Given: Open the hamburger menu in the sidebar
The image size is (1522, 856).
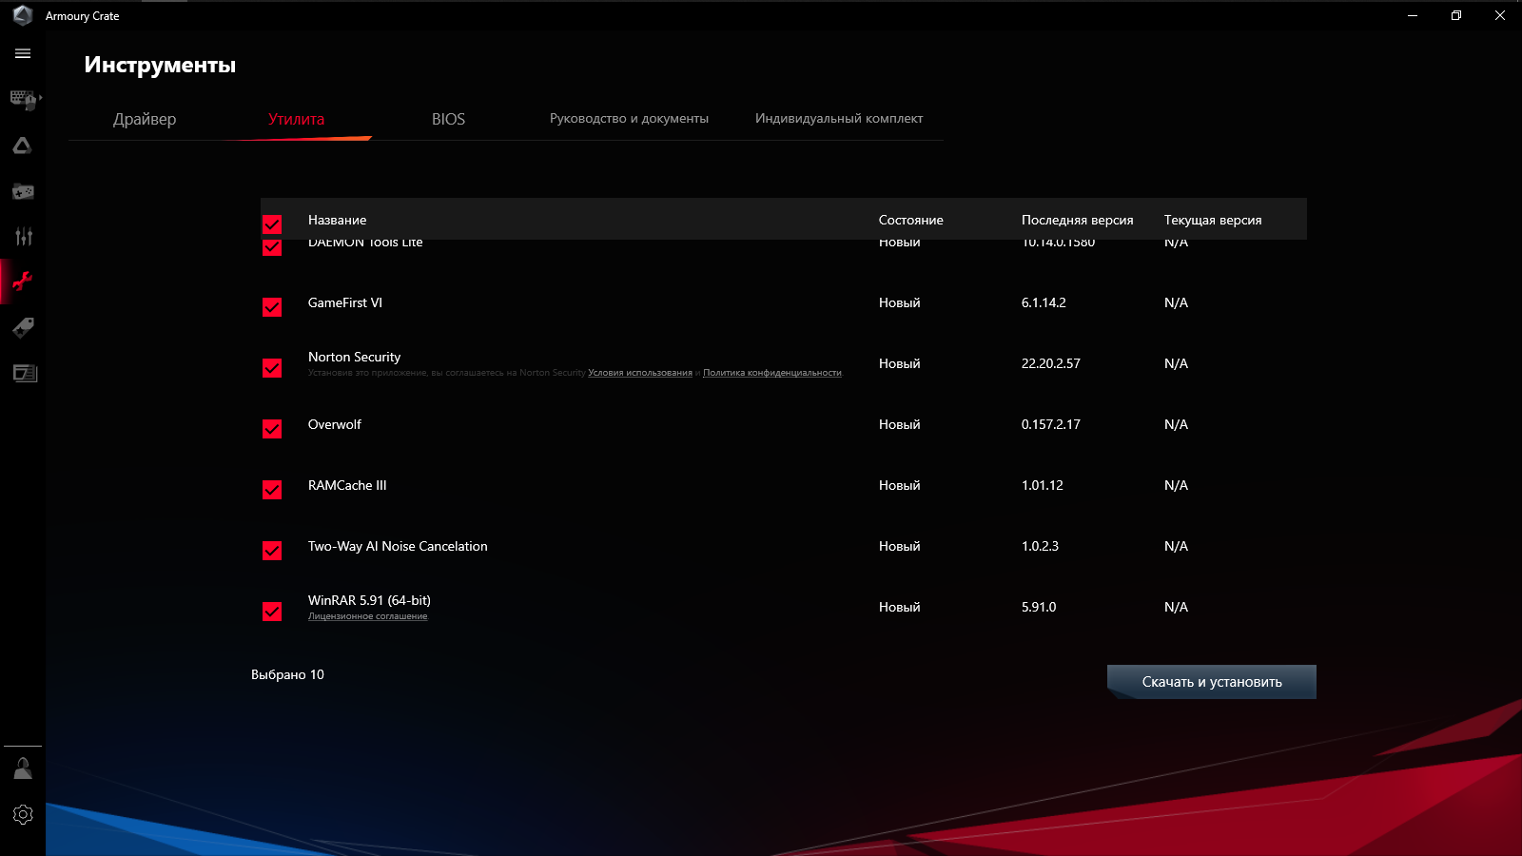Looking at the screenshot, I should pos(23,54).
